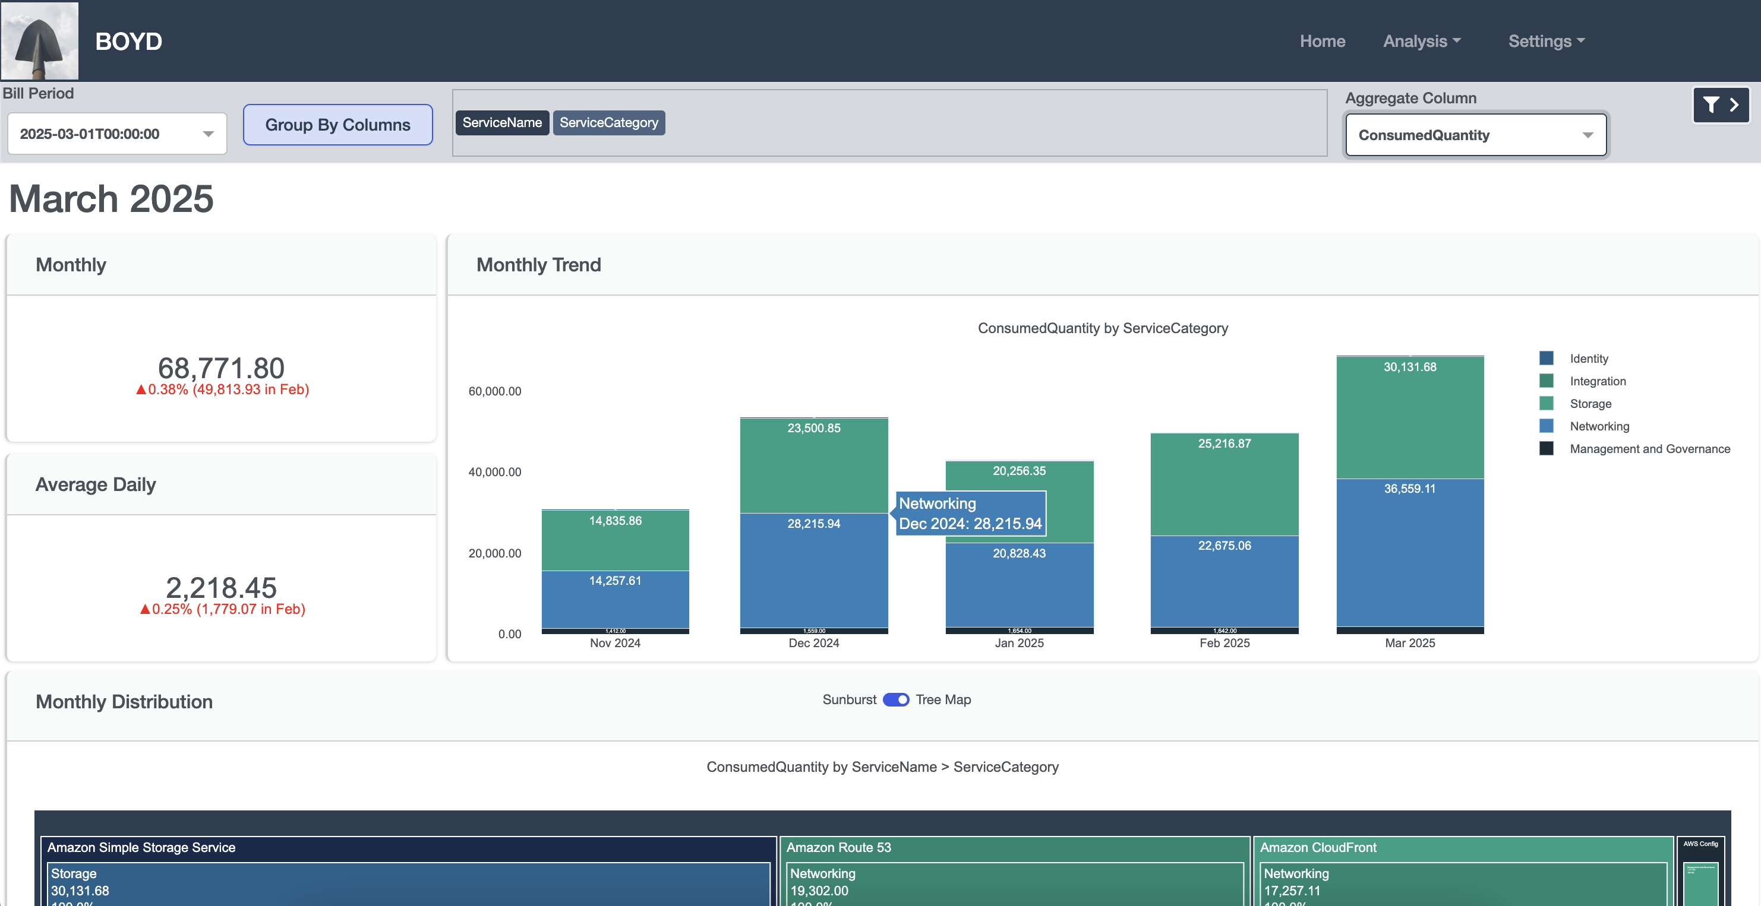1761x906 pixels.
Task: Click the BOYD brand title link
Action: point(128,41)
